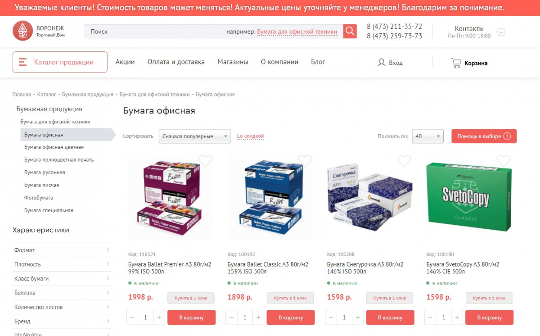
Task: Click the question mark in Помощь в выборе
Action: (507, 136)
